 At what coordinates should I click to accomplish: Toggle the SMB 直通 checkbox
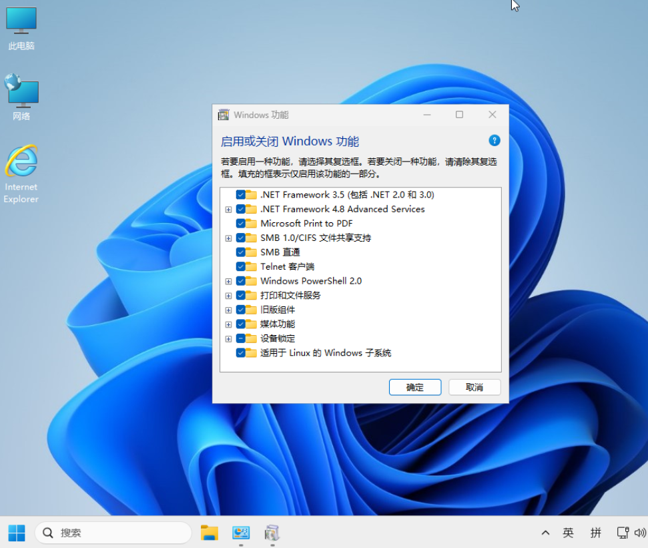(240, 252)
